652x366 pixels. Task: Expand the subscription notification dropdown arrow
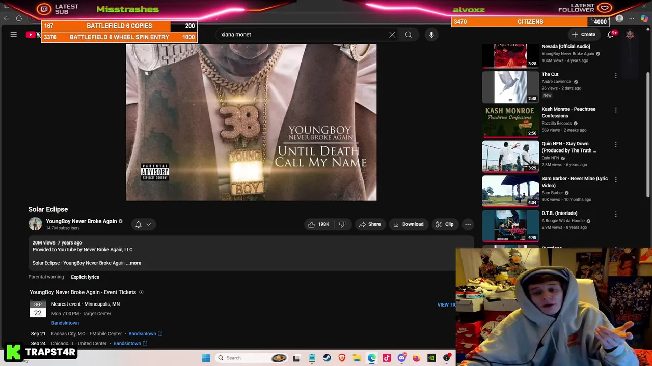149,224
